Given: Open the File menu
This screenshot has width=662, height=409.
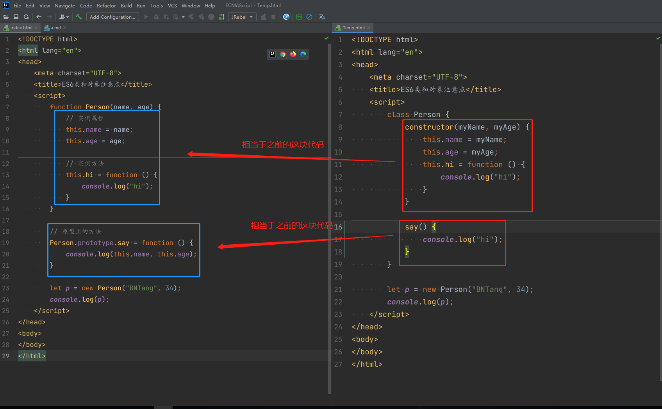Looking at the screenshot, I should [17, 5].
